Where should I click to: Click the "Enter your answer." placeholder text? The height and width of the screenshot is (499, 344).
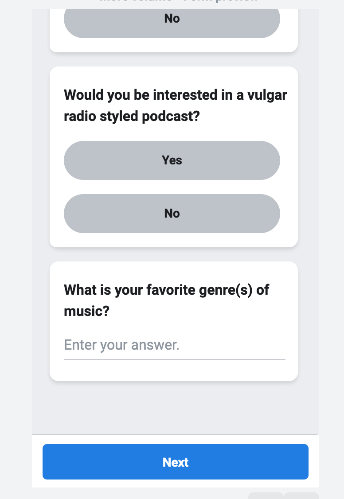(122, 345)
